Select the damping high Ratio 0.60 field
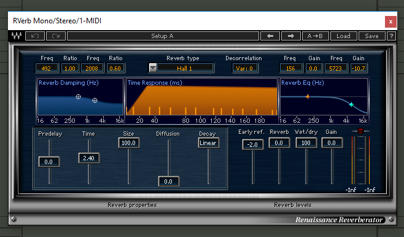 [115, 68]
